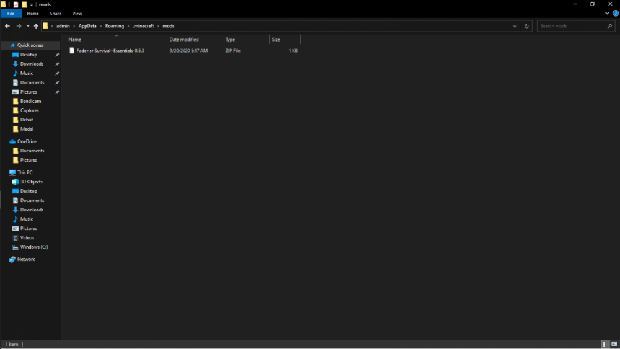Viewport: 620px width, 349px height.
Task: Switch to the View tab
Action: (x=77, y=13)
